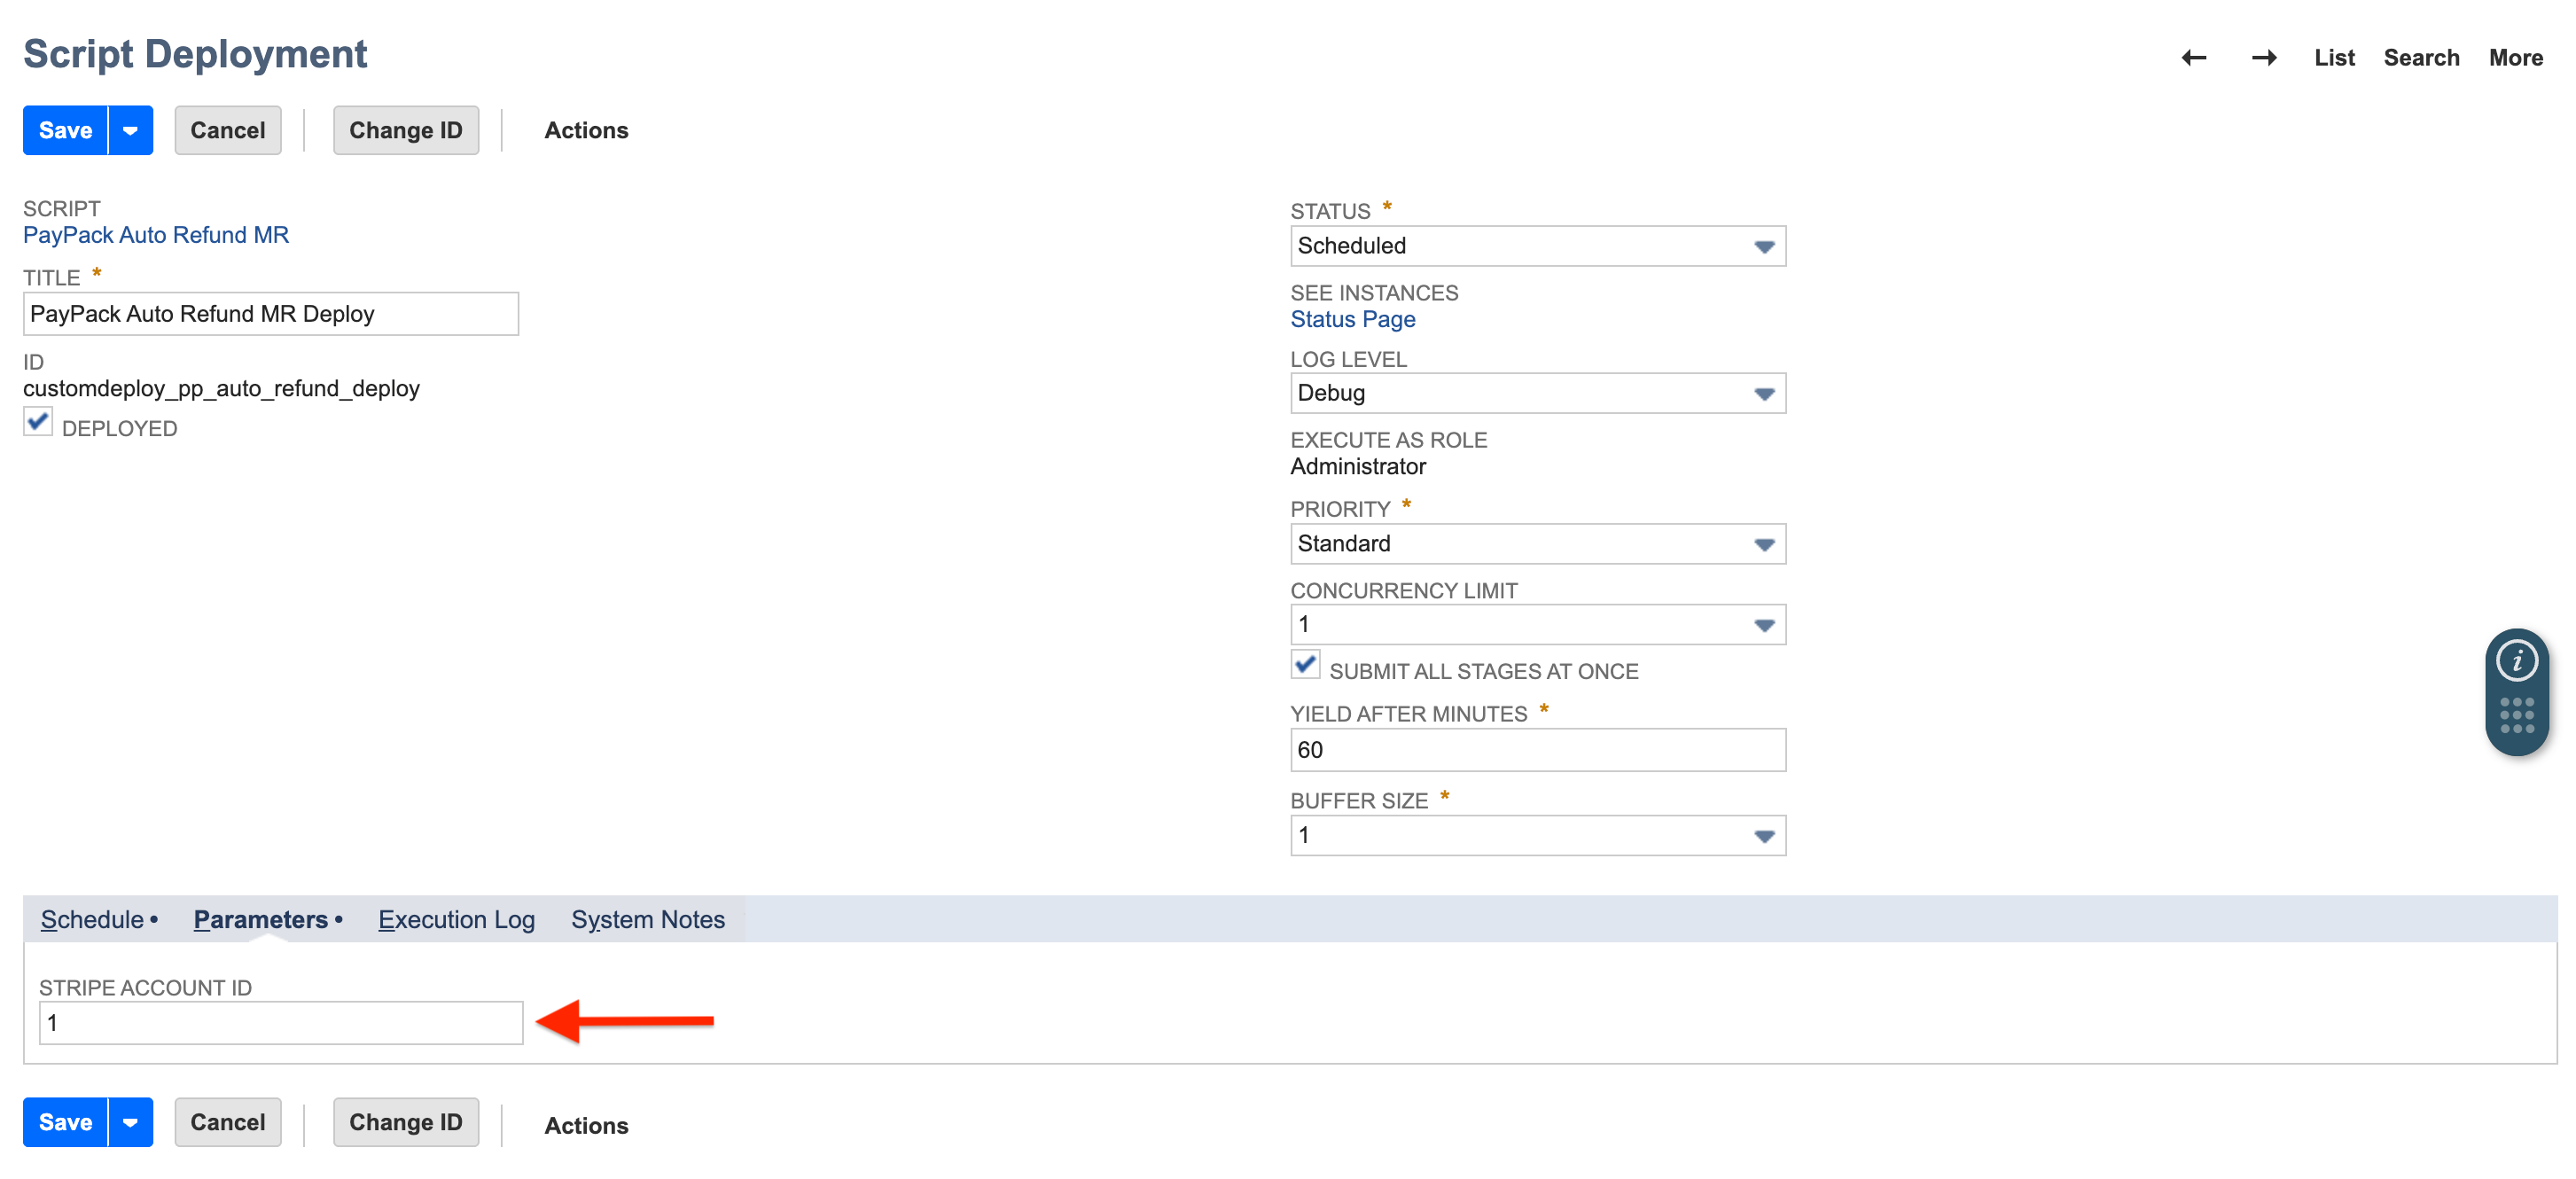2576x1179 pixels.
Task: Click the Change ID button
Action: click(406, 129)
